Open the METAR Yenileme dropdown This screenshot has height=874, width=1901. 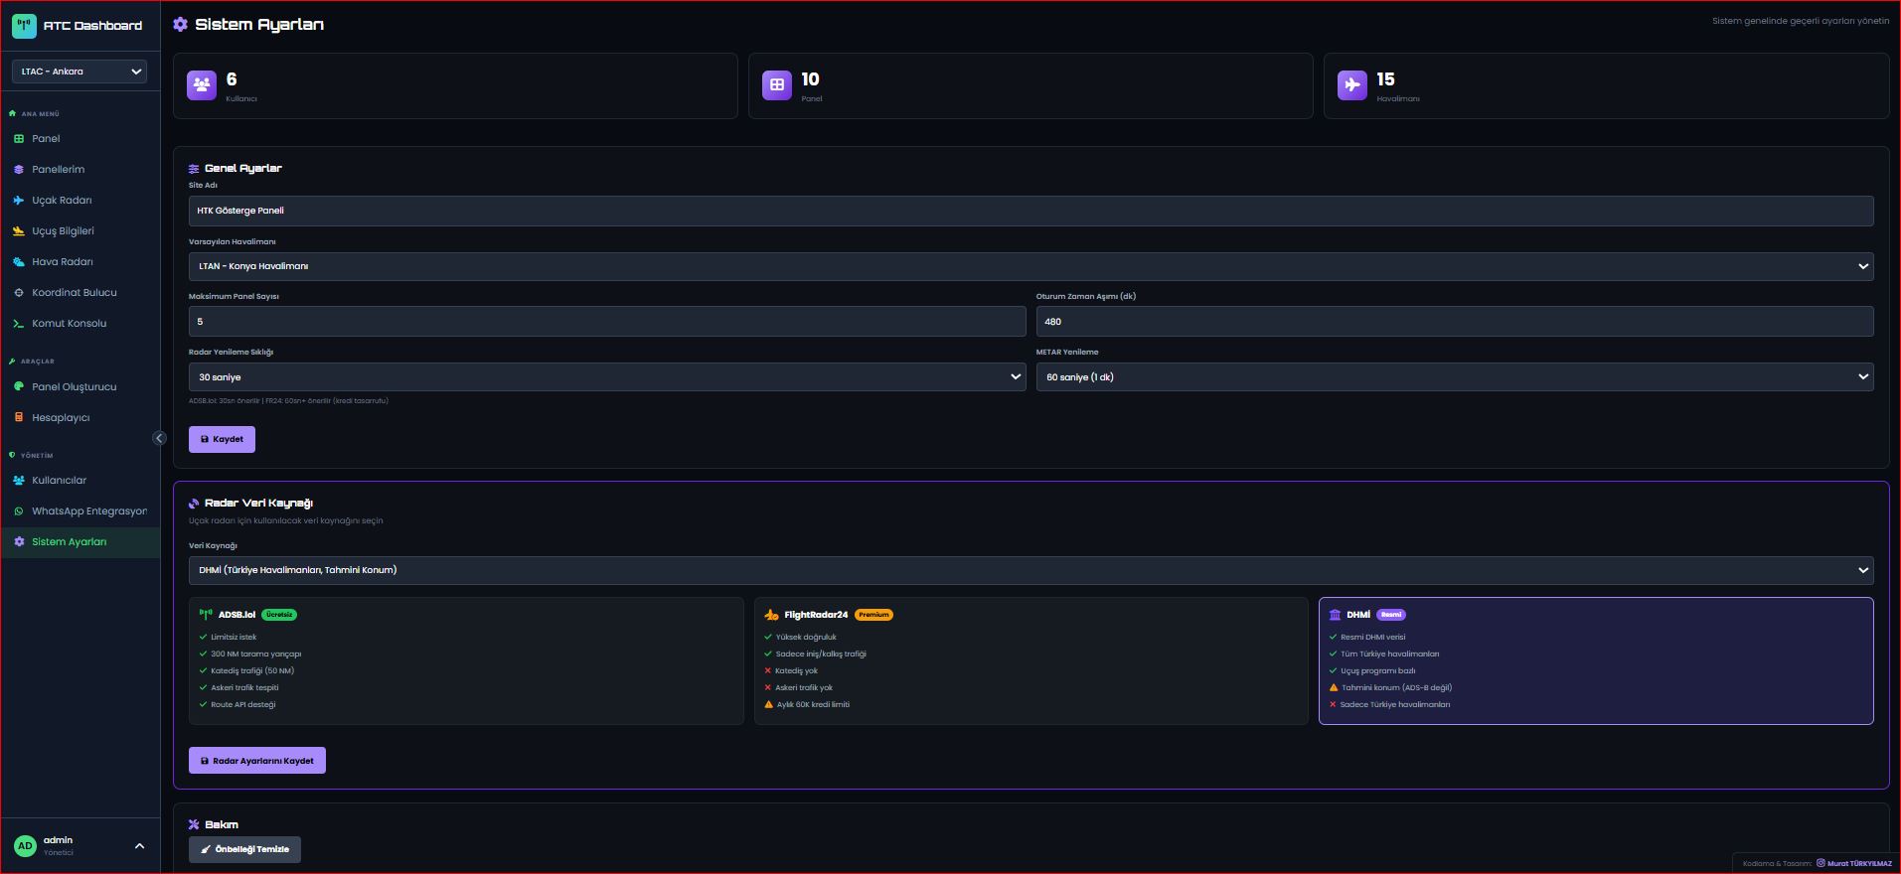(x=1455, y=377)
